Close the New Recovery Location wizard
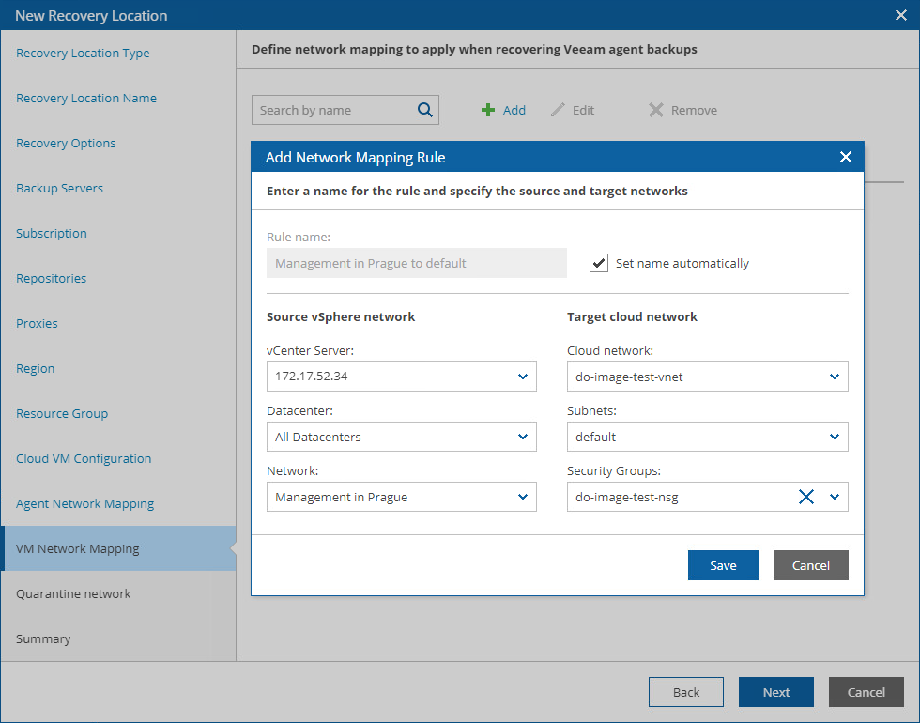The image size is (920, 723). click(x=901, y=15)
